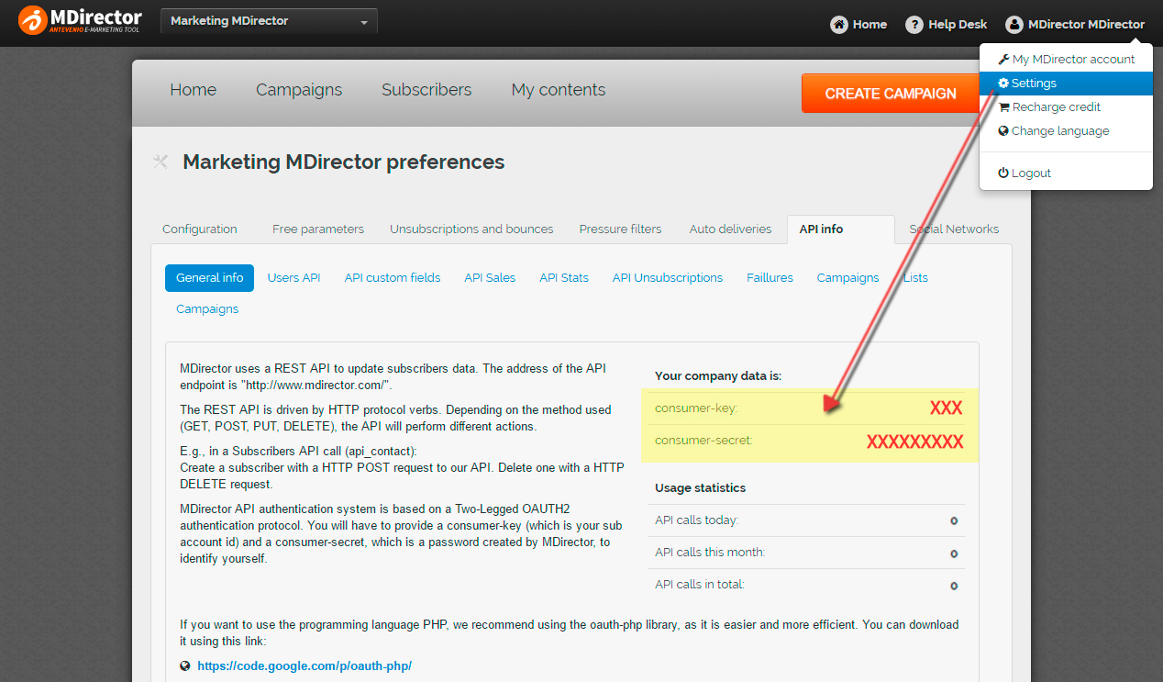The height and width of the screenshot is (682, 1163).
Task: Click the consumer-secret value XXXXXXXXX
Action: point(915,442)
